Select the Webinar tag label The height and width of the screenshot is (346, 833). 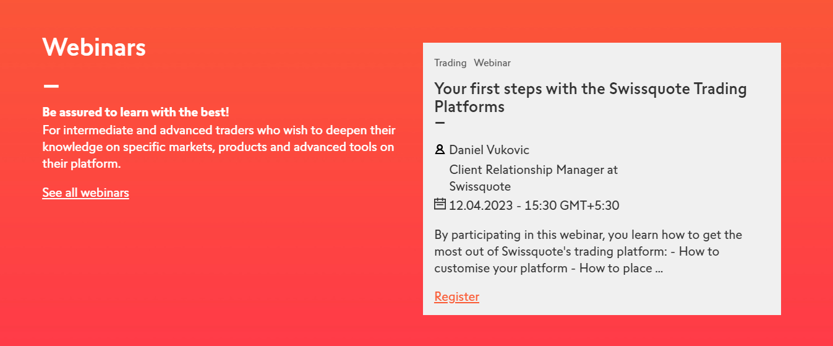coord(492,63)
